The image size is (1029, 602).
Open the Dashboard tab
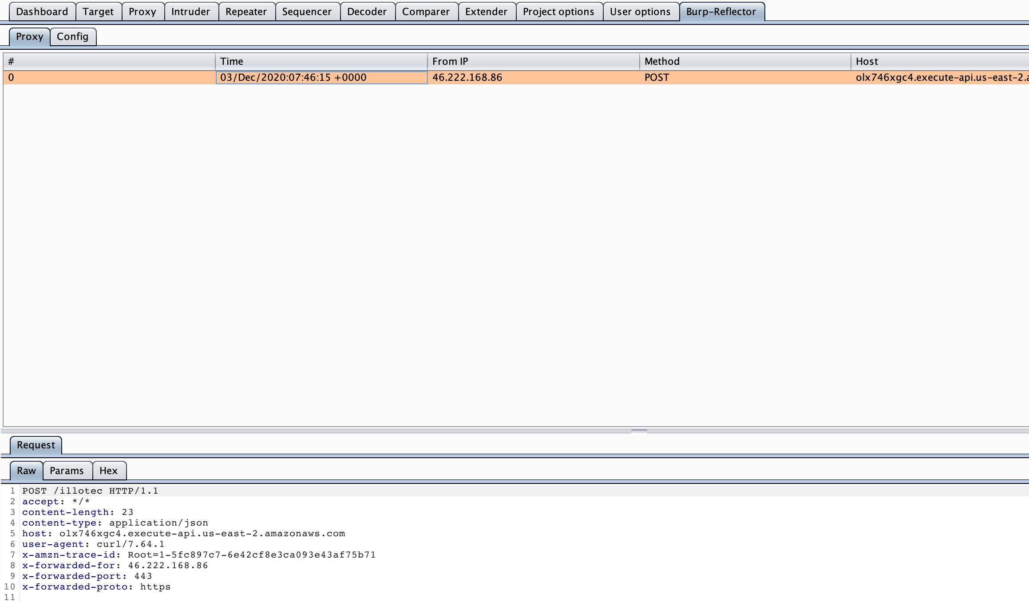click(42, 12)
